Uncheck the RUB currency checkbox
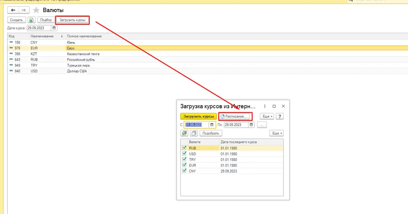The height and width of the screenshot is (214, 408). pos(184,148)
